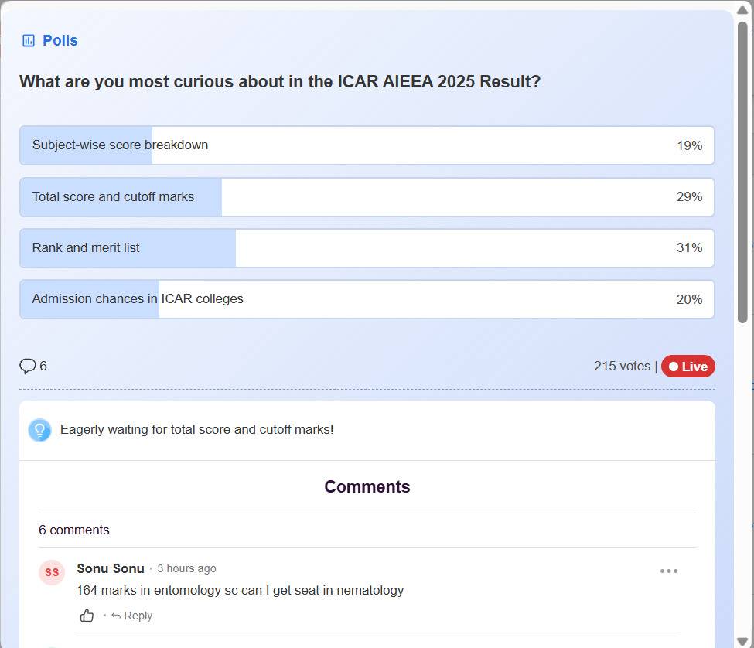
Task: Click the SS avatar of Sonu Sonu
Action: [52, 572]
